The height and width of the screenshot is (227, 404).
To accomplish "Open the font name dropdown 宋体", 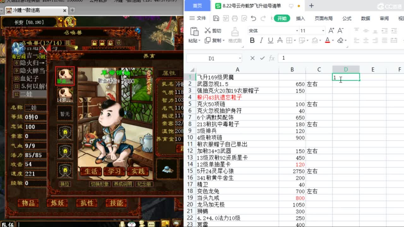I will tap(297, 31).
